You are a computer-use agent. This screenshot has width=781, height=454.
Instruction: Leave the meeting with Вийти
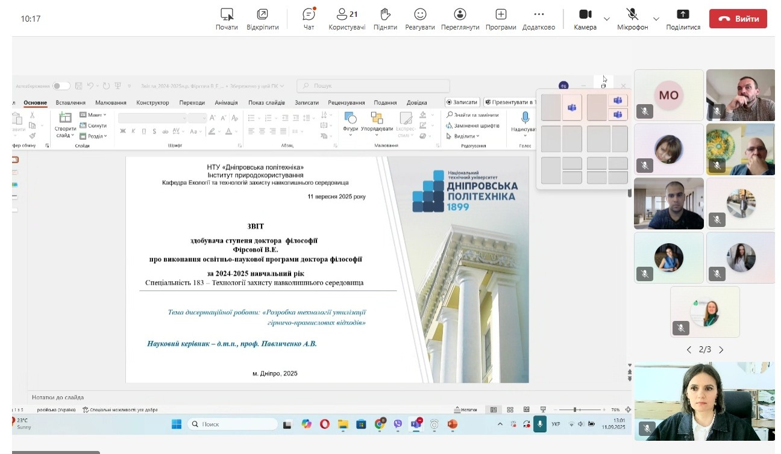coord(738,19)
